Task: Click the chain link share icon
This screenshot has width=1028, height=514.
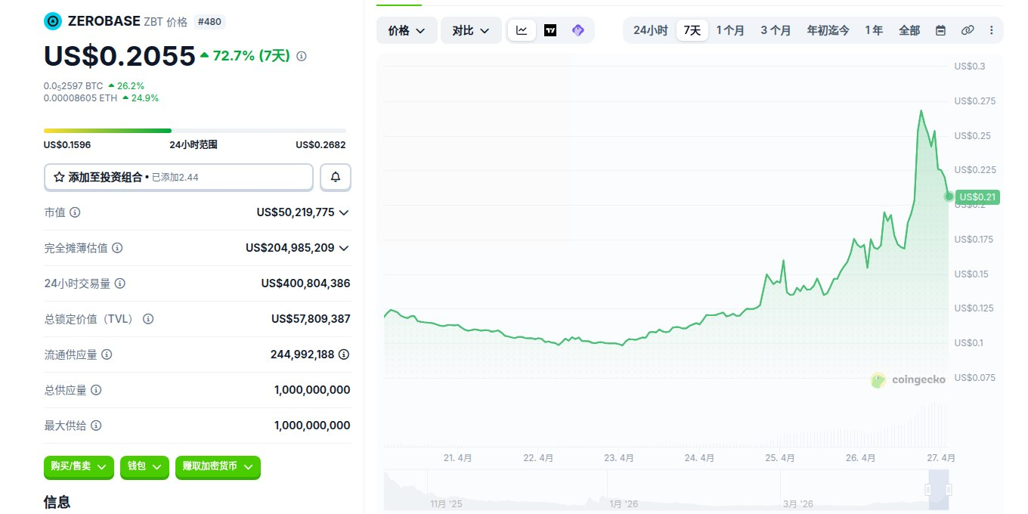Action: 968,30
